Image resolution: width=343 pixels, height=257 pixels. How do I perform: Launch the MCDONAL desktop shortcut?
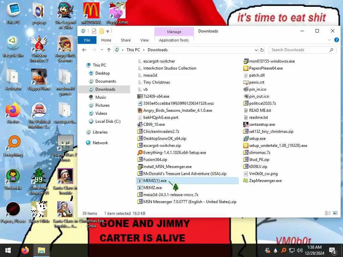[91, 13]
